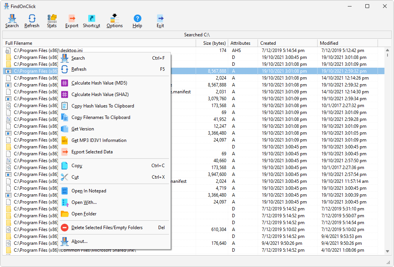Click the About icon in context menu

(65, 241)
